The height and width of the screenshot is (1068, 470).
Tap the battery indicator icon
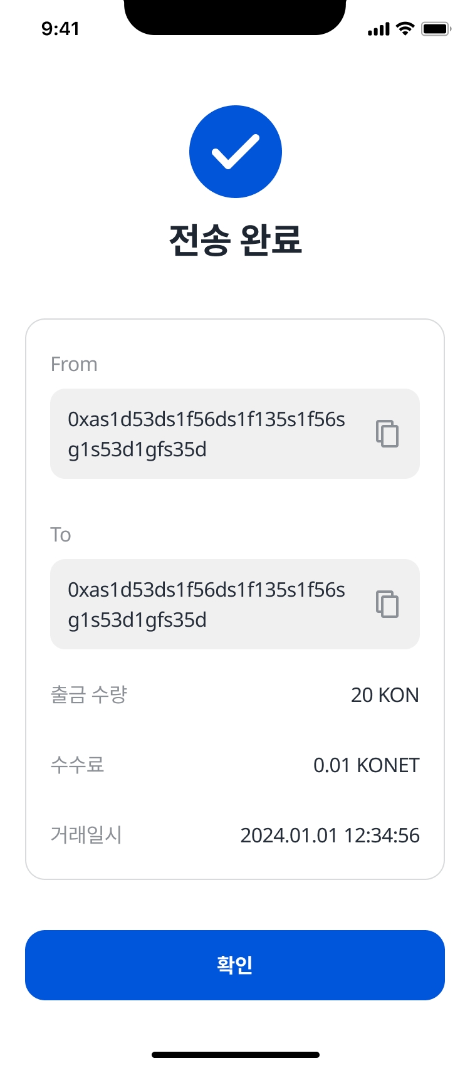coord(436,28)
